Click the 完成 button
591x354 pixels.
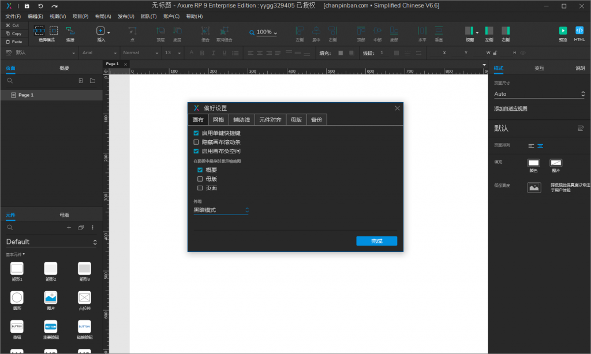[376, 241]
